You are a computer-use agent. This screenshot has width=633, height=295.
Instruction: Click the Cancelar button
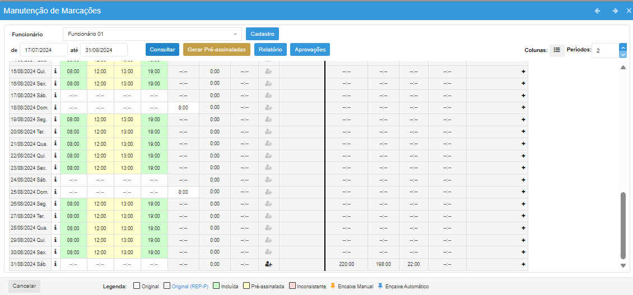pos(25,286)
